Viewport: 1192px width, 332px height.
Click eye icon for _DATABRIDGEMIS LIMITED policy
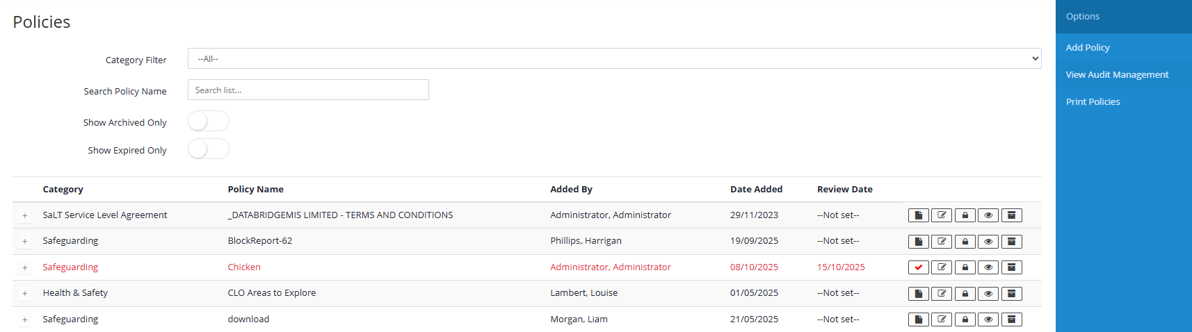pos(988,215)
